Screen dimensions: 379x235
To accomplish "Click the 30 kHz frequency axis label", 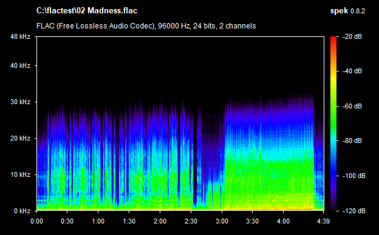I will tap(20, 102).
